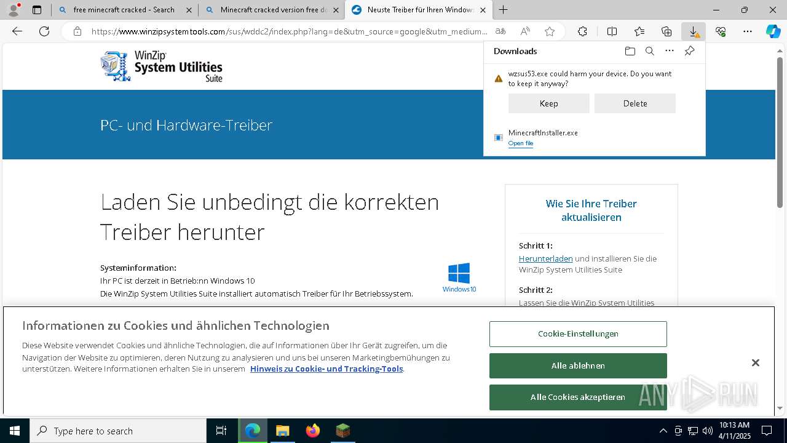Pin the Downloads panel
This screenshot has height=443, width=787.
point(689,51)
